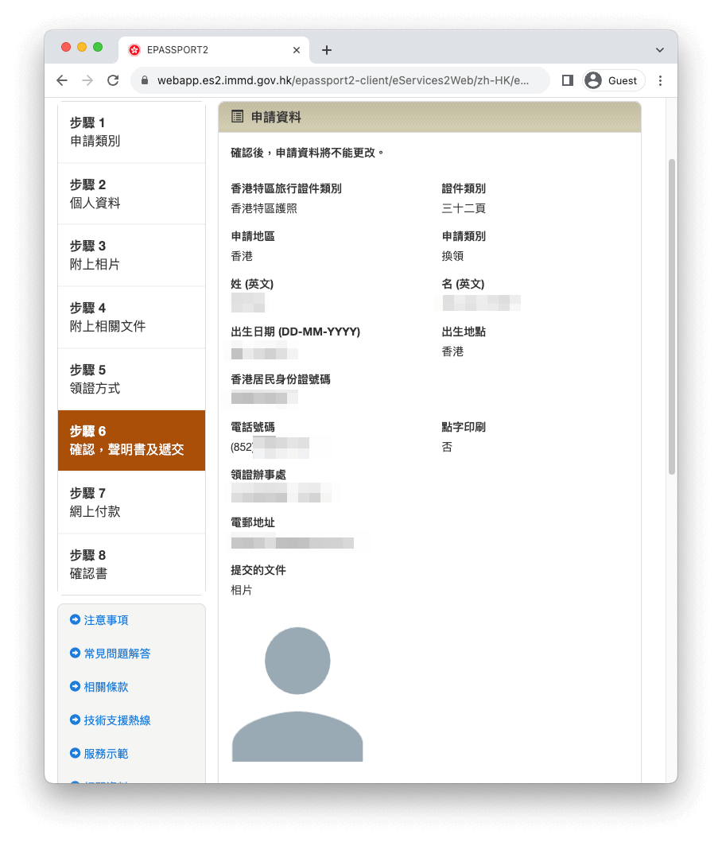Click the 電郵地址 label

pos(253,522)
